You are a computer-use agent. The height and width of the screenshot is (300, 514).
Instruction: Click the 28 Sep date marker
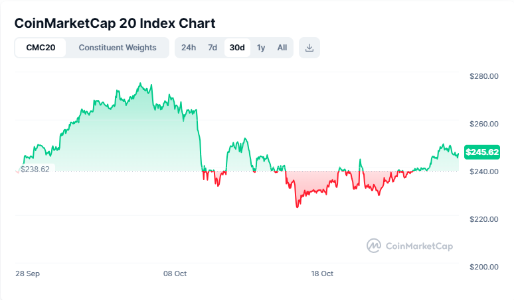27,273
